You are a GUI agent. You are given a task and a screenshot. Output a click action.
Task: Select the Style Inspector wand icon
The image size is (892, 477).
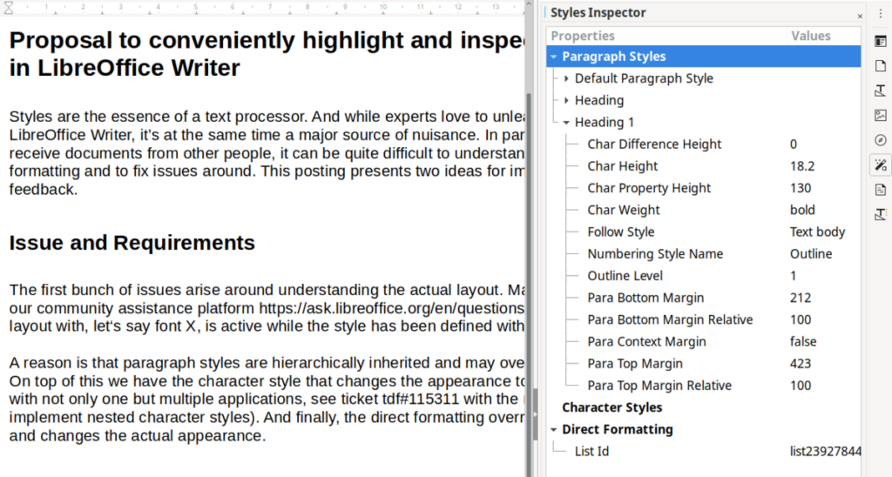click(881, 165)
